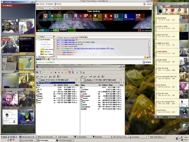Select drive e in Total Commander right panel
The image size is (189, 142).
pyautogui.click(x=94, y=77)
